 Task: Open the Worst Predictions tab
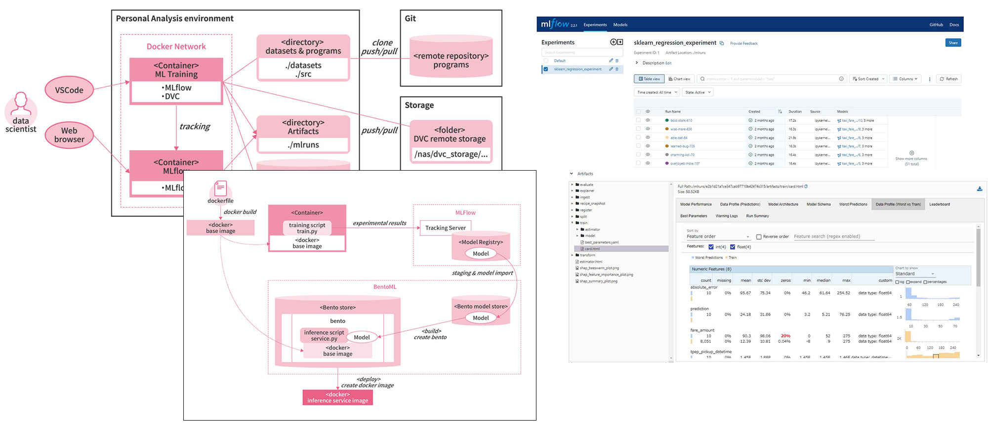tap(853, 204)
